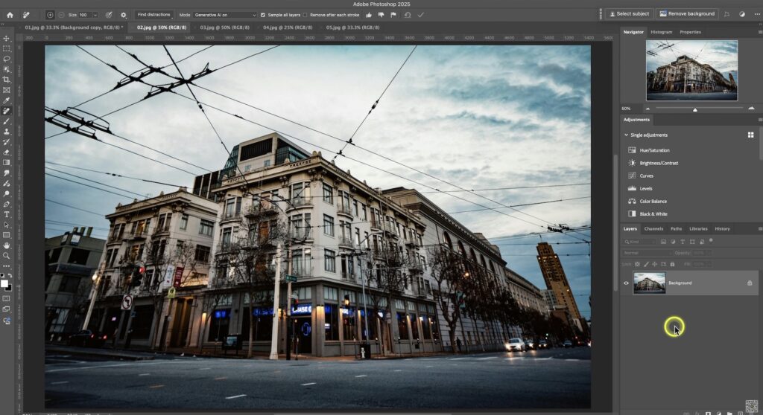Select the Frame tool
763x415 pixels.
point(6,90)
